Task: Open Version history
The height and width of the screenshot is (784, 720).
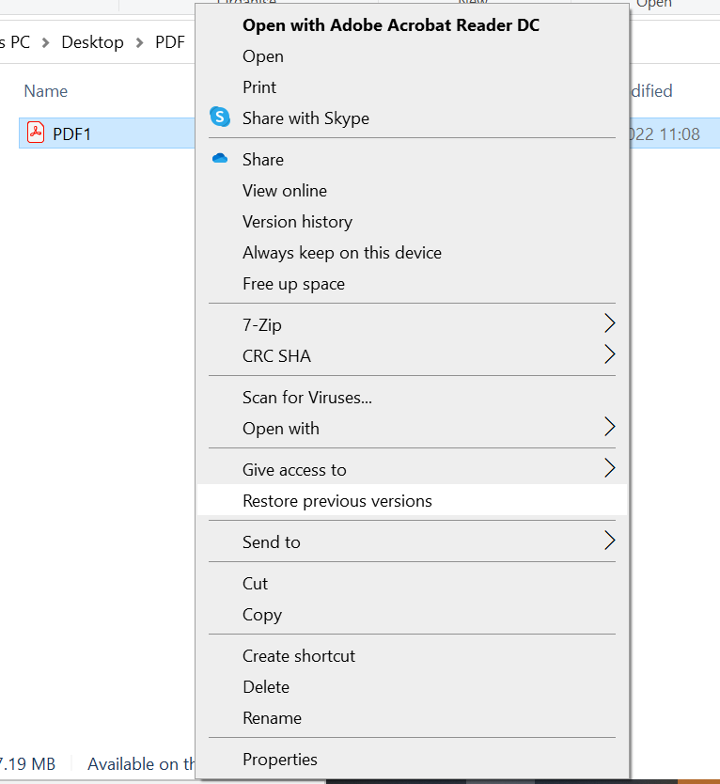Action: click(x=297, y=221)
